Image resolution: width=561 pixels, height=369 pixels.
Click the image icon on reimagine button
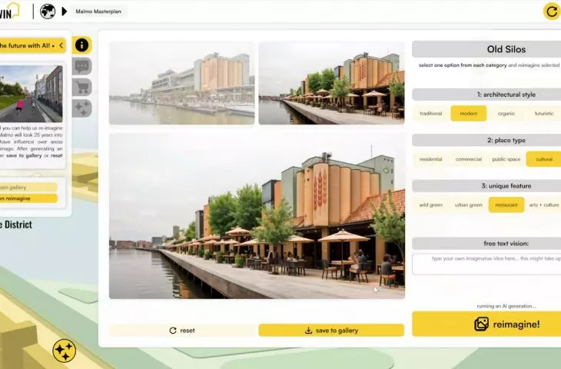pyautogui.click(x=481, y=324)
